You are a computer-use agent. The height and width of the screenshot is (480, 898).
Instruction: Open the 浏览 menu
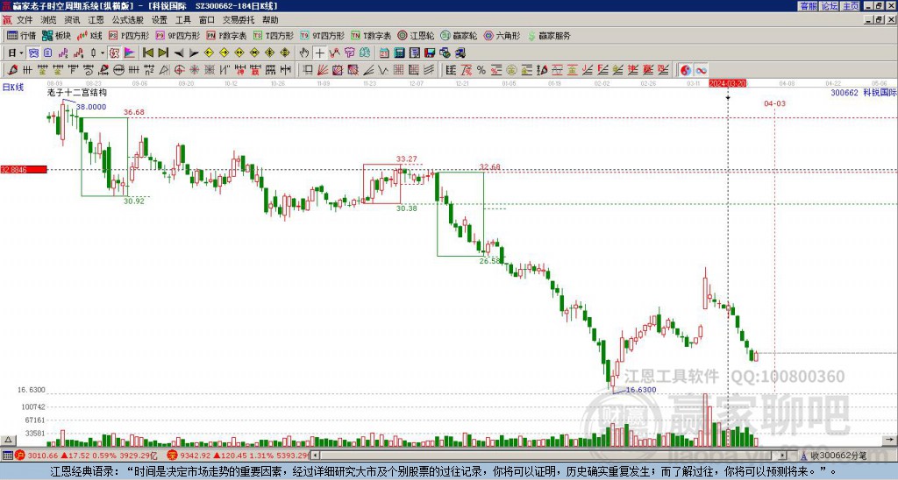click(x=48, y=20)
